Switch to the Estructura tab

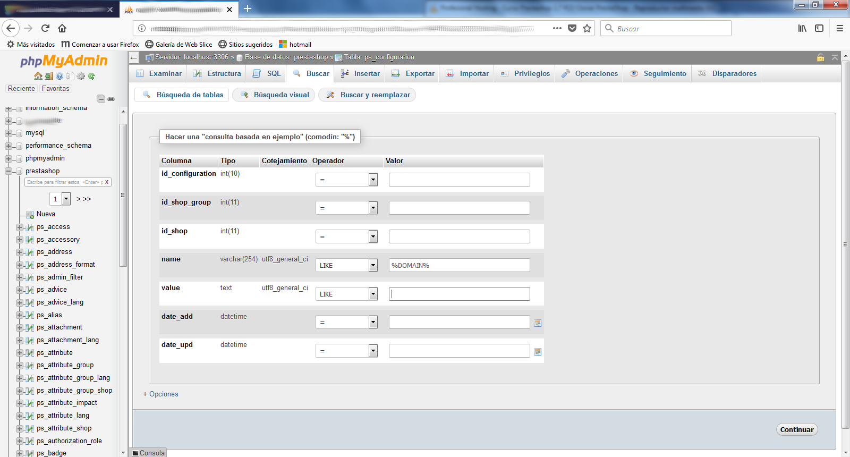coord(217,73)
